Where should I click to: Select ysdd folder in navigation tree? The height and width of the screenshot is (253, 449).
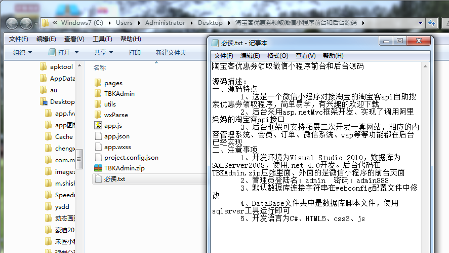57,207
